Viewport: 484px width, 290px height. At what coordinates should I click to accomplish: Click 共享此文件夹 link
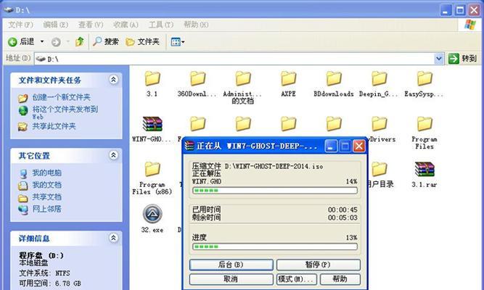[54, 126]
